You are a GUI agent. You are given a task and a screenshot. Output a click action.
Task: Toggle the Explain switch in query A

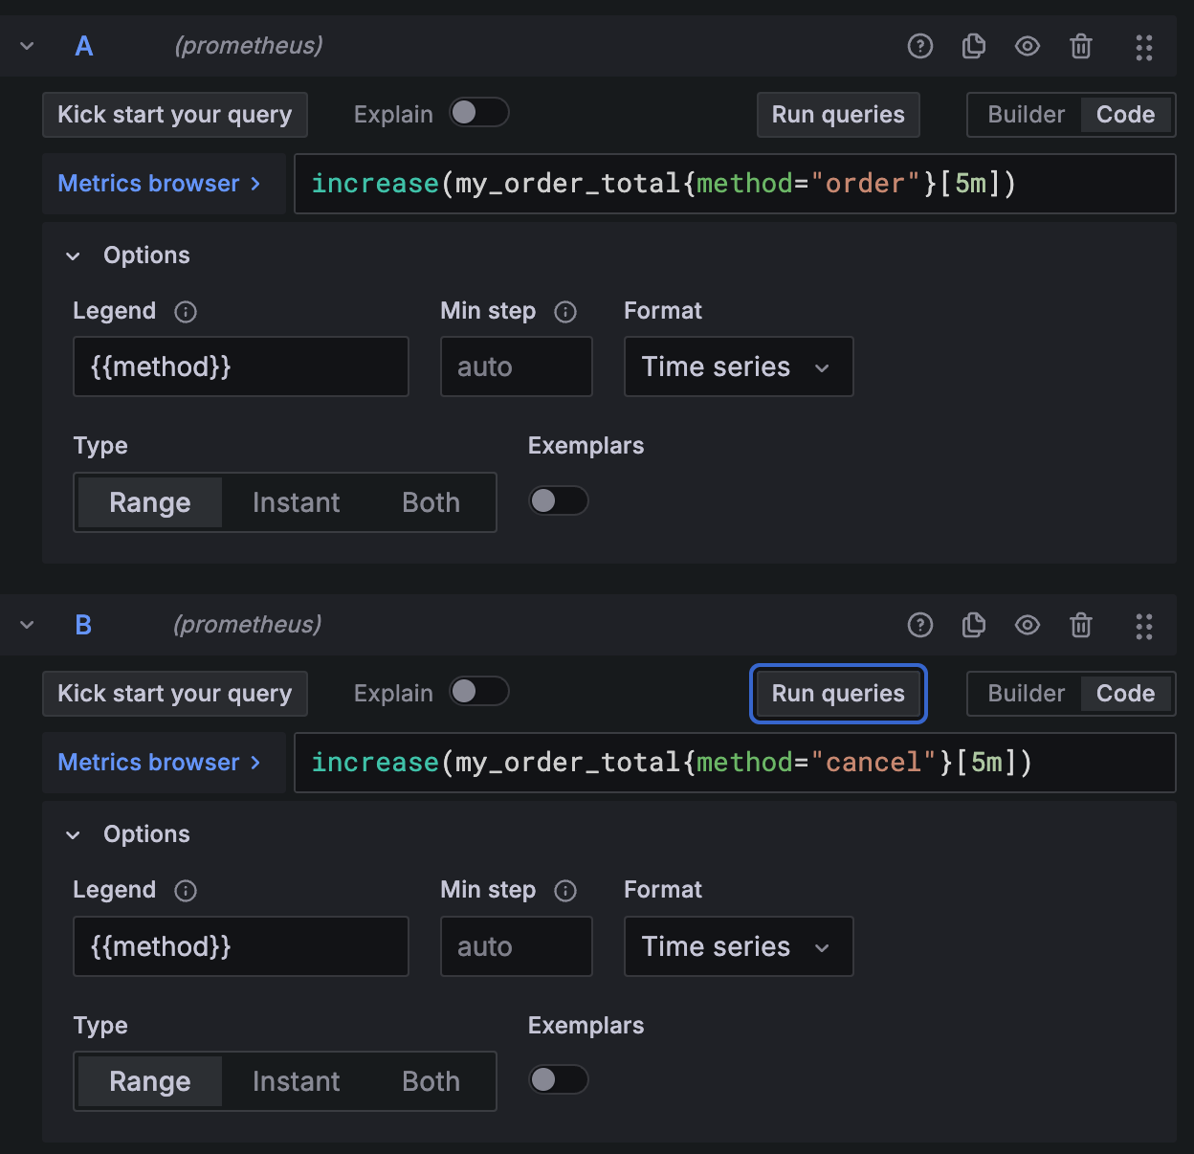(479, 113)
